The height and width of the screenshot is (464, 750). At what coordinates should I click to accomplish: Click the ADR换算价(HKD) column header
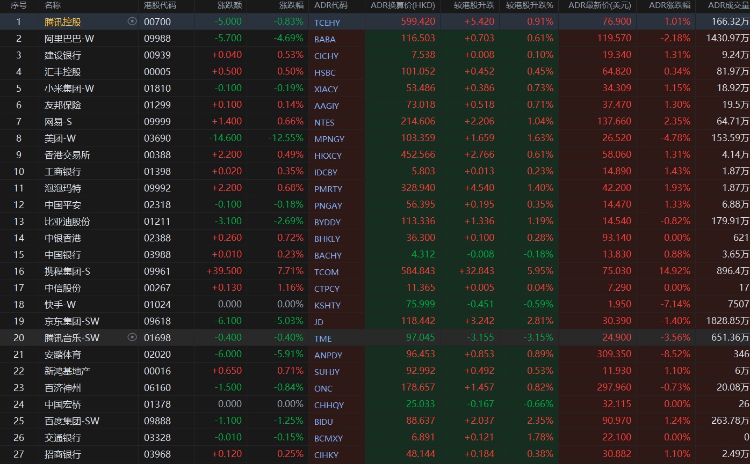pyautogui.click(x=403, y=5)
